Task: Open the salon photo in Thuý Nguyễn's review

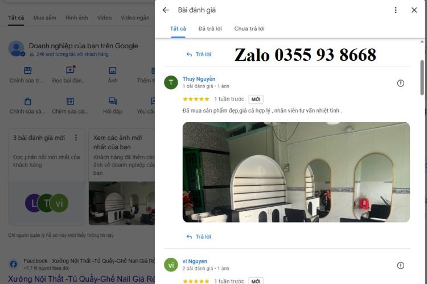Action: coord(296,172)
